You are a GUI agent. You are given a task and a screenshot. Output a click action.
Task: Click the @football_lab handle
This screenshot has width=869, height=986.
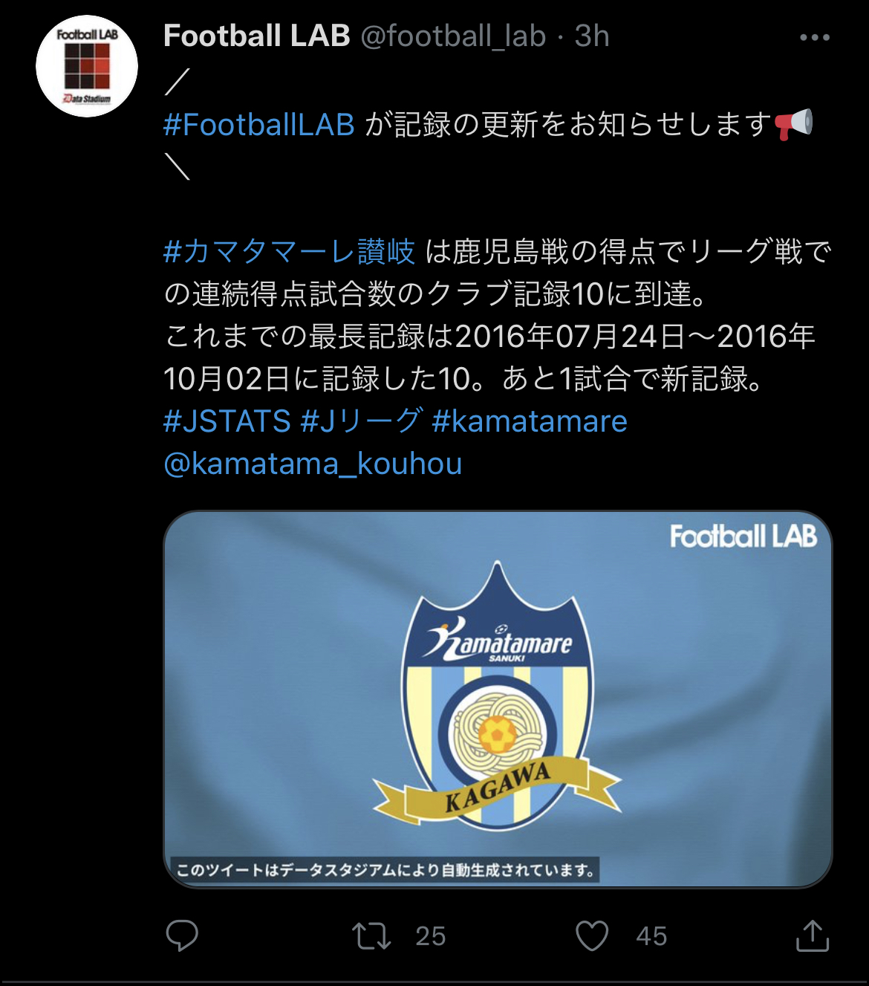[454, 36]
